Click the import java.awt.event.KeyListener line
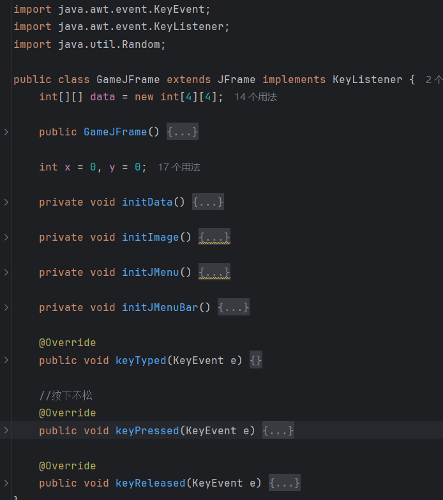This screenshot has height=500, width=443. tap(121, 27)
